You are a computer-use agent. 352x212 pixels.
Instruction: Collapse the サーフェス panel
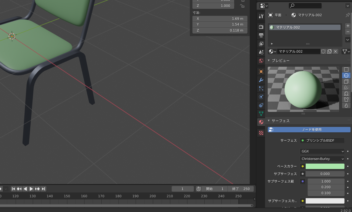[x=269, y=121]
